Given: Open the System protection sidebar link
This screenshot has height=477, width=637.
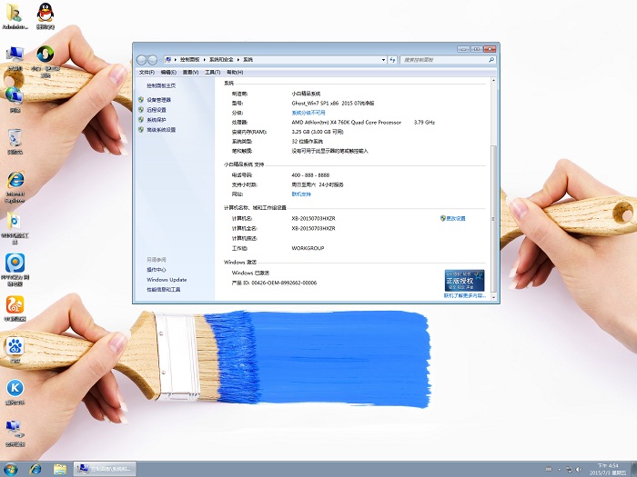Looking at the screenshot, I should point(157,120).
